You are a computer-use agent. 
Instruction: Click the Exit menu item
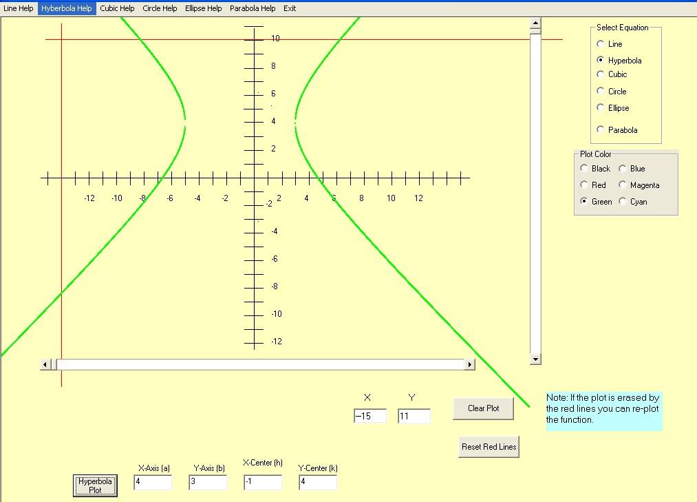click(290, 8)
